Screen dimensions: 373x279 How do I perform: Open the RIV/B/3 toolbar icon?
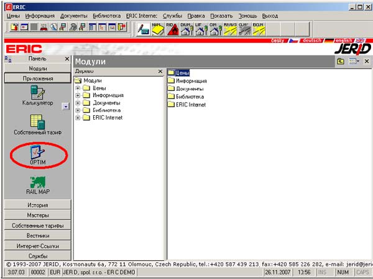pyautogui.click(x=230, y=29)
